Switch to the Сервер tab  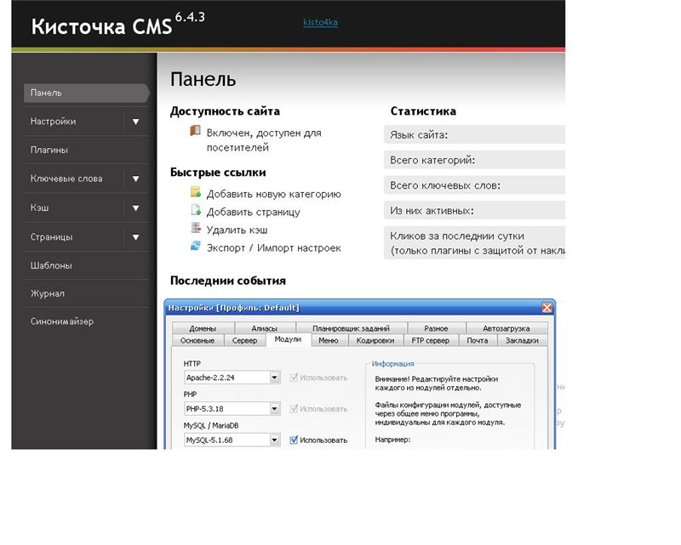coord(245,340)
